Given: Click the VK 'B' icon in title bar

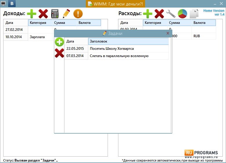Looking at the screenshot, I should pos(12,3).
